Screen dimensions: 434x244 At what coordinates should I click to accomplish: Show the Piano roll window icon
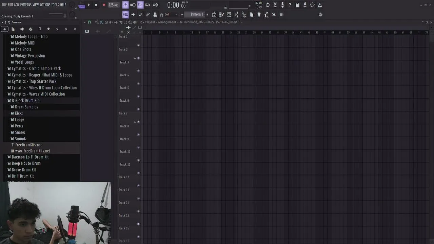222,15
